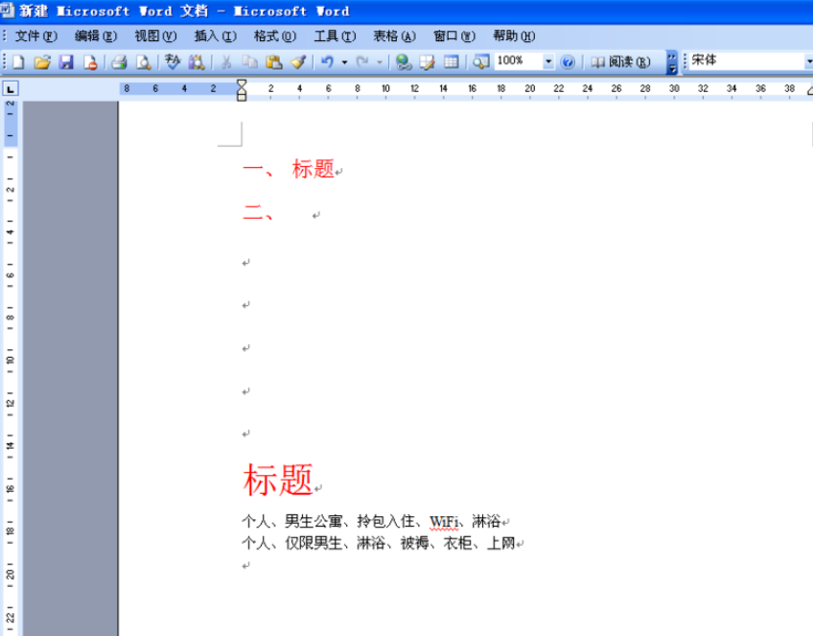Toggle the Reading layout button

coord(620,62)
